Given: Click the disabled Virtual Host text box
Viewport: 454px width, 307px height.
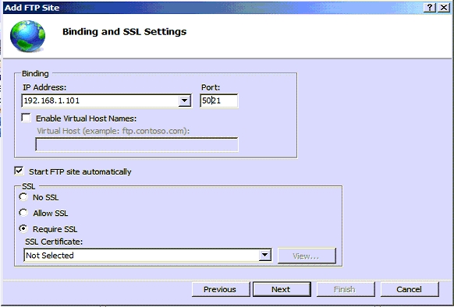Looking at the screenshot, I should coord(137,144).
